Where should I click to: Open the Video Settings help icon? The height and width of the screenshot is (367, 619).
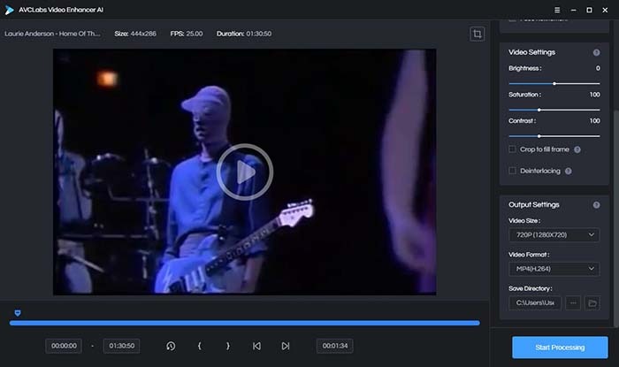pos(596,52)
